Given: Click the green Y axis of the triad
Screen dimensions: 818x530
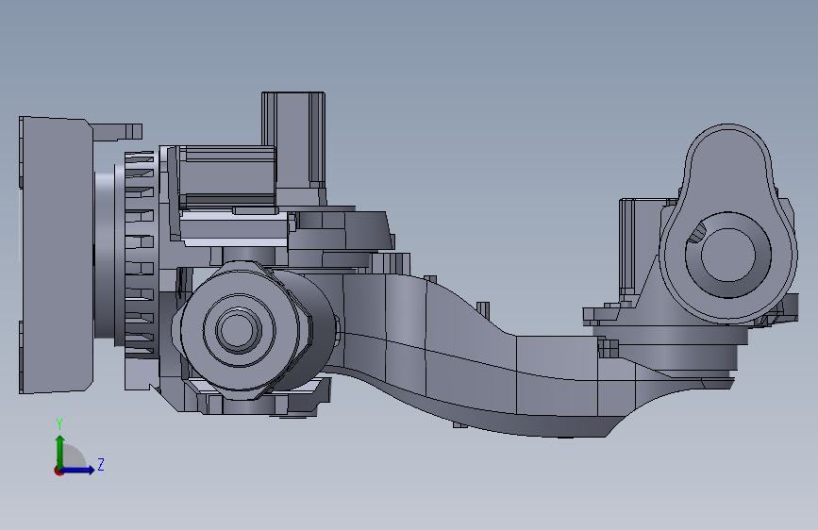Looking at the screenshot, I should tap(60, 451).
